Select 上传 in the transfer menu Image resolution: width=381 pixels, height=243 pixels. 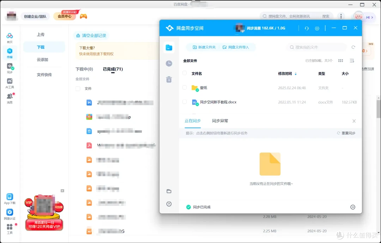point(41,35)
